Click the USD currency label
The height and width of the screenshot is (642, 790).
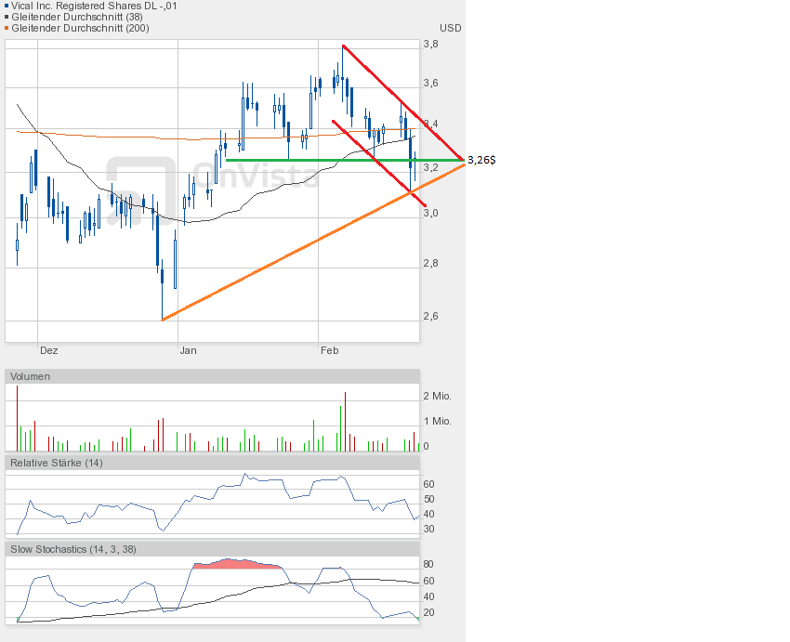tap(450, 28)
